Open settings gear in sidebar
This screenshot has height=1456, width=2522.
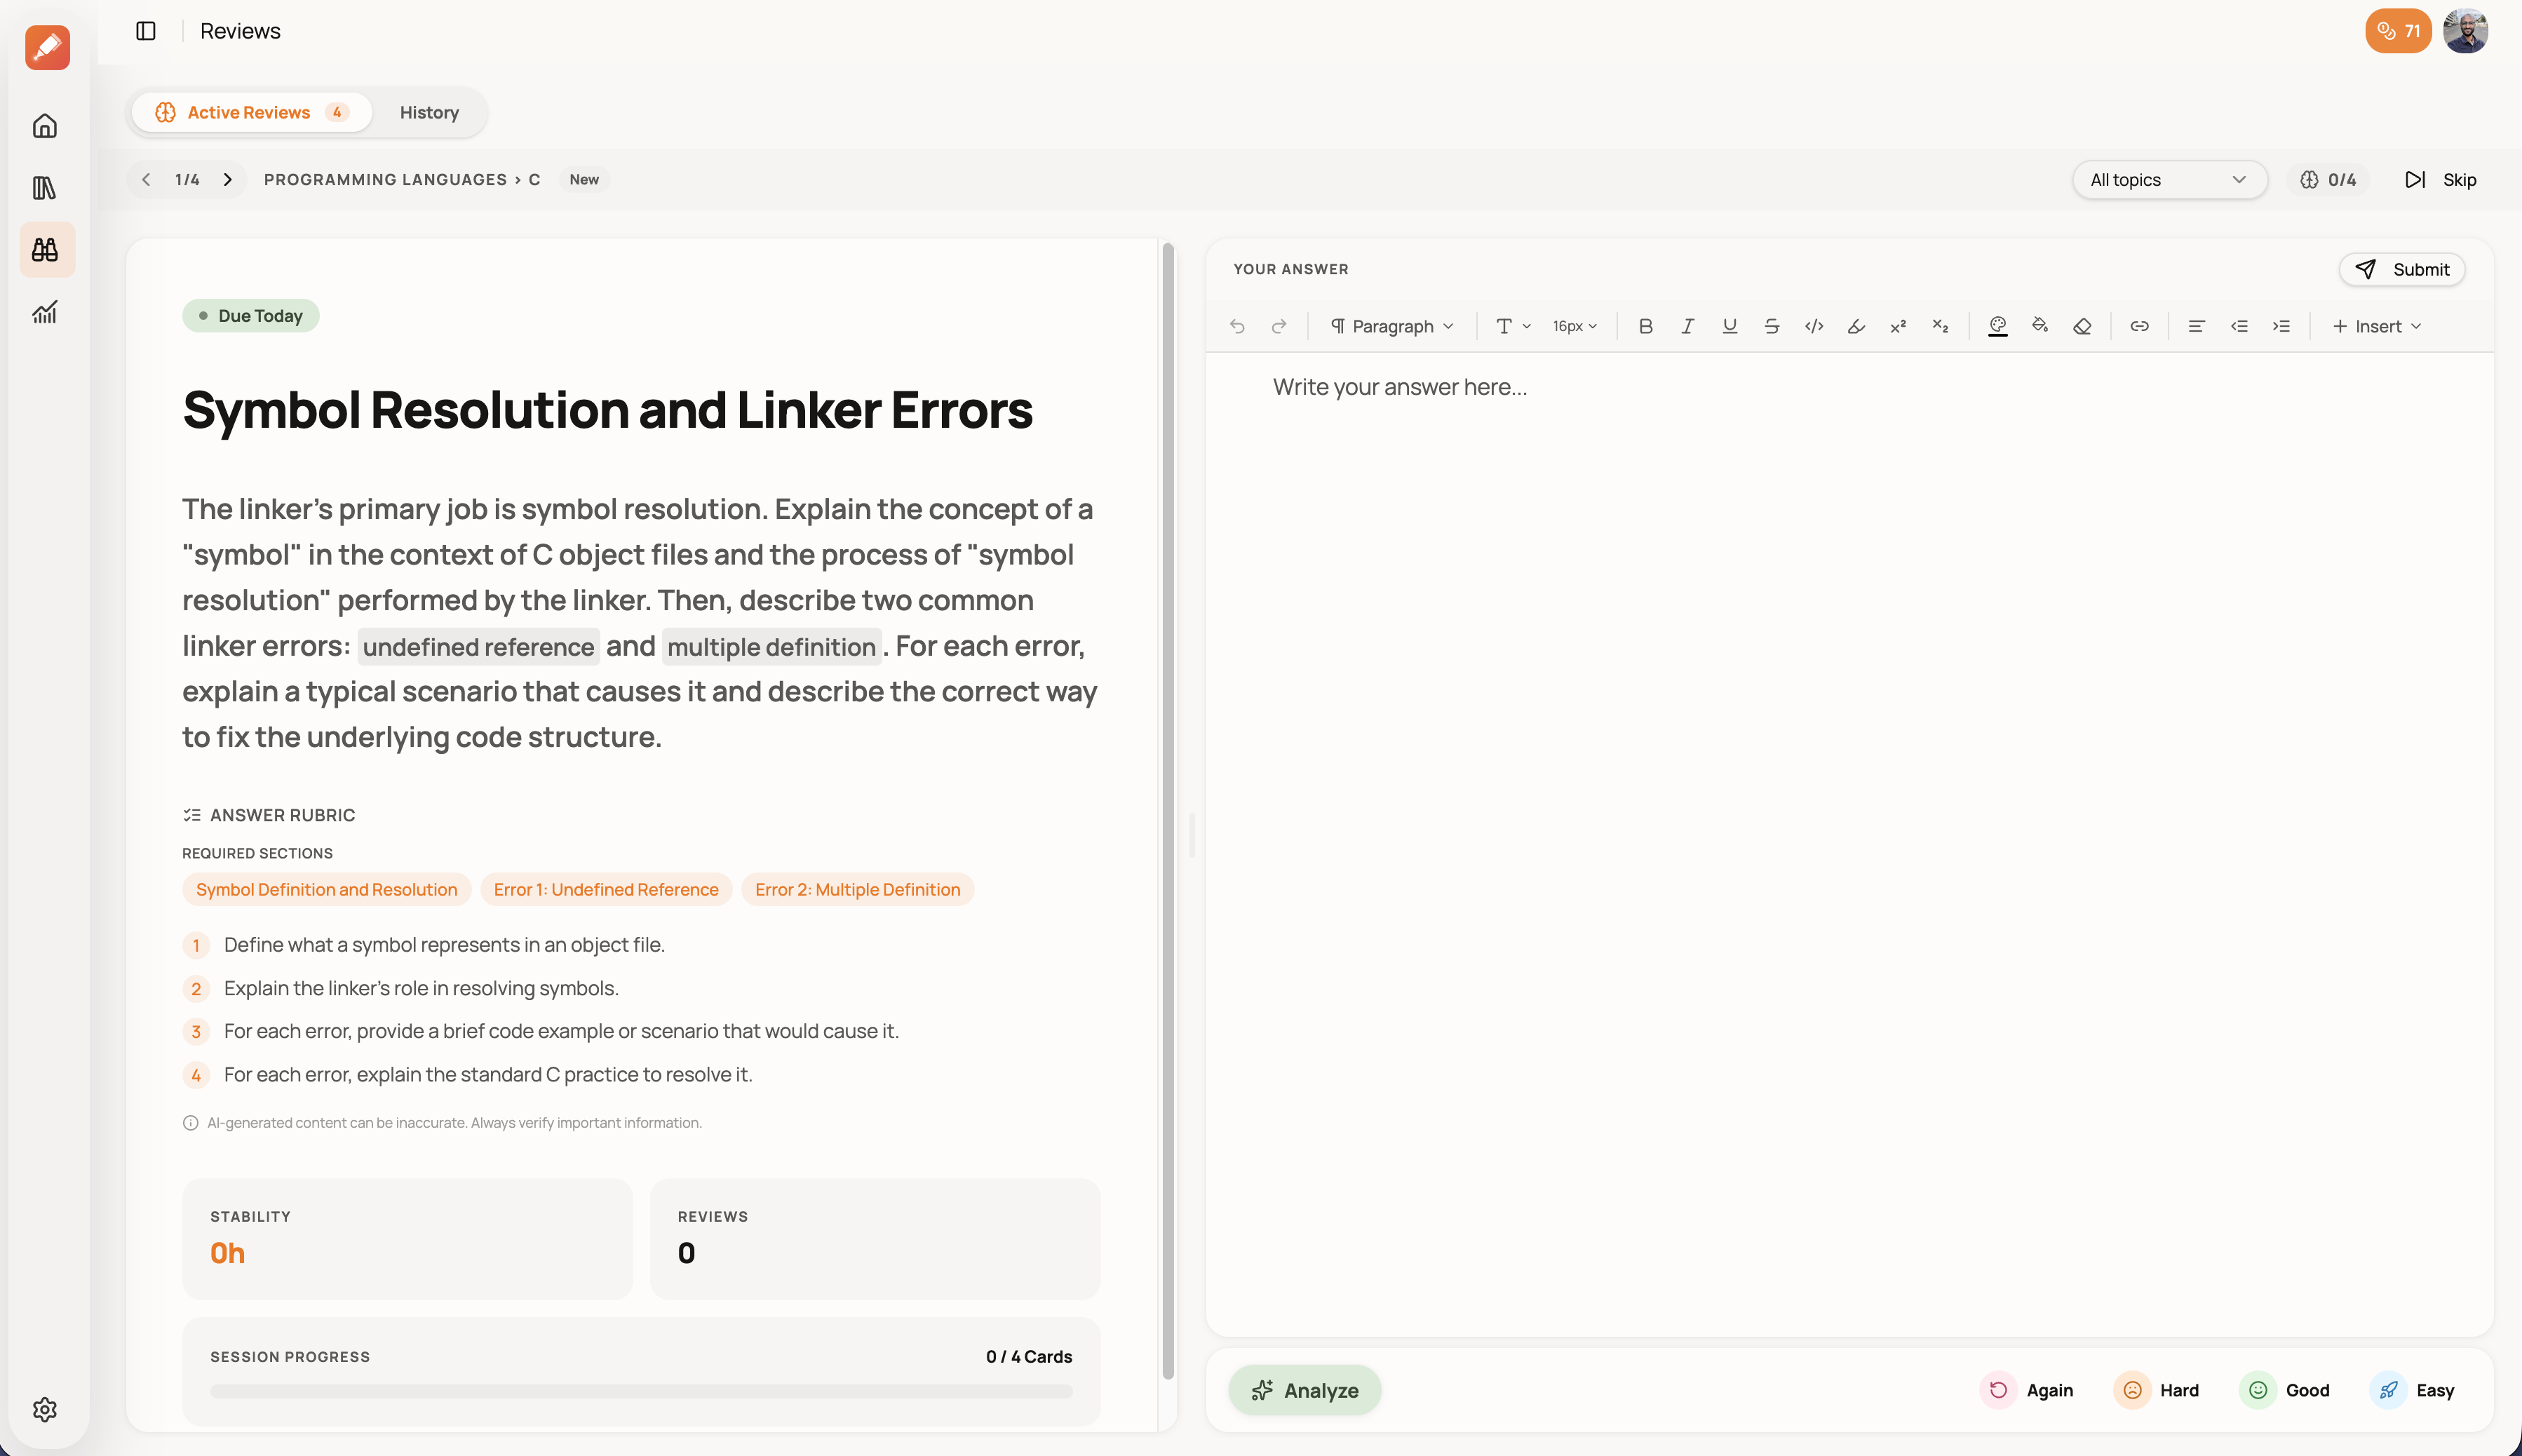click(x=45, y=1409)
